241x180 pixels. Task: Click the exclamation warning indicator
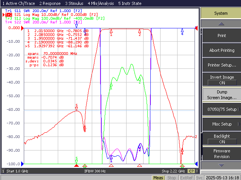tap(197, 171)
